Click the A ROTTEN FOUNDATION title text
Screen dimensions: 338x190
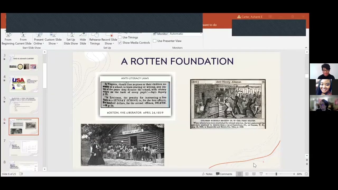[x=177, y=61]
